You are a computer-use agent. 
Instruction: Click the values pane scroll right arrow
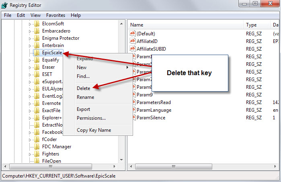pos(275,167)
